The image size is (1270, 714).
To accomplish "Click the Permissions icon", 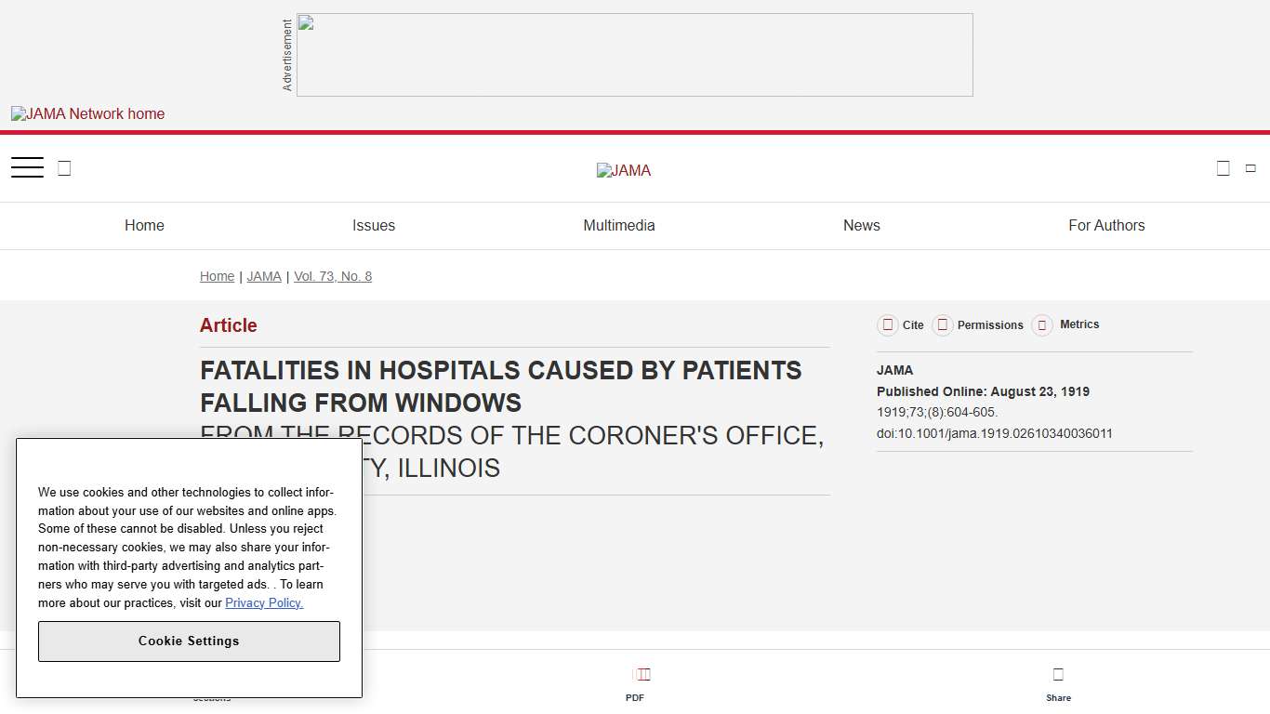I will click(x=942, y=324).
